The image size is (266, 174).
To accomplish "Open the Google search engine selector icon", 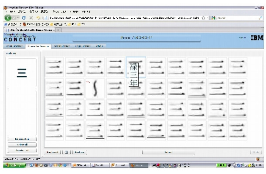I will tap(214, 18).
